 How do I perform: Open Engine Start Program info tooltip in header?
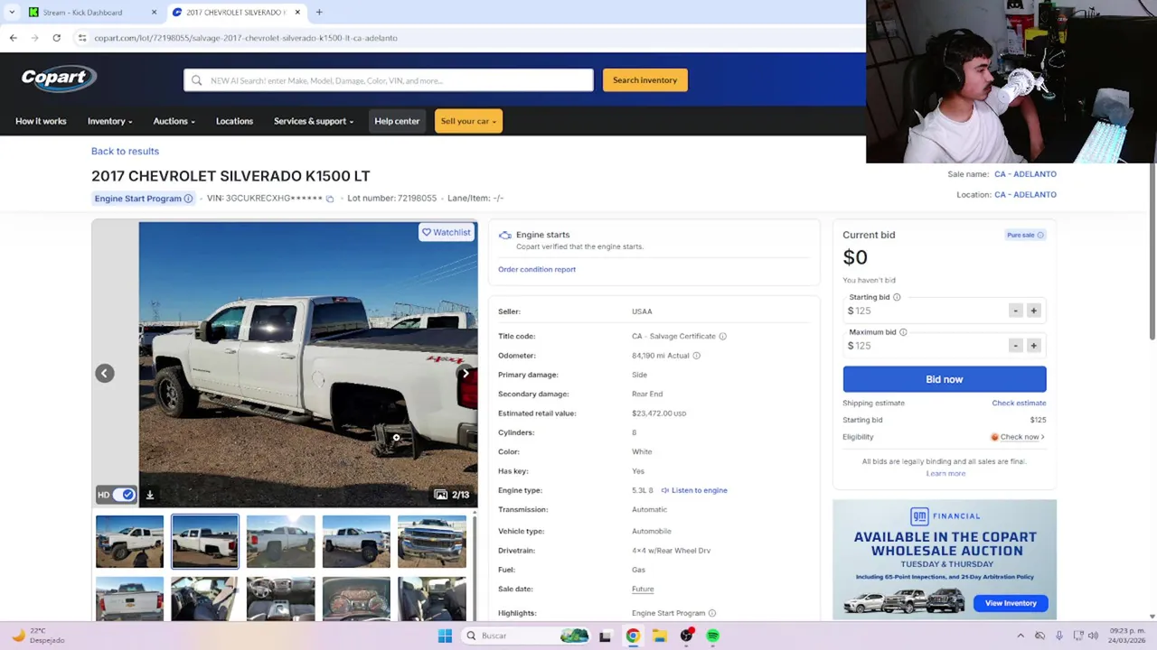(188, 199)
